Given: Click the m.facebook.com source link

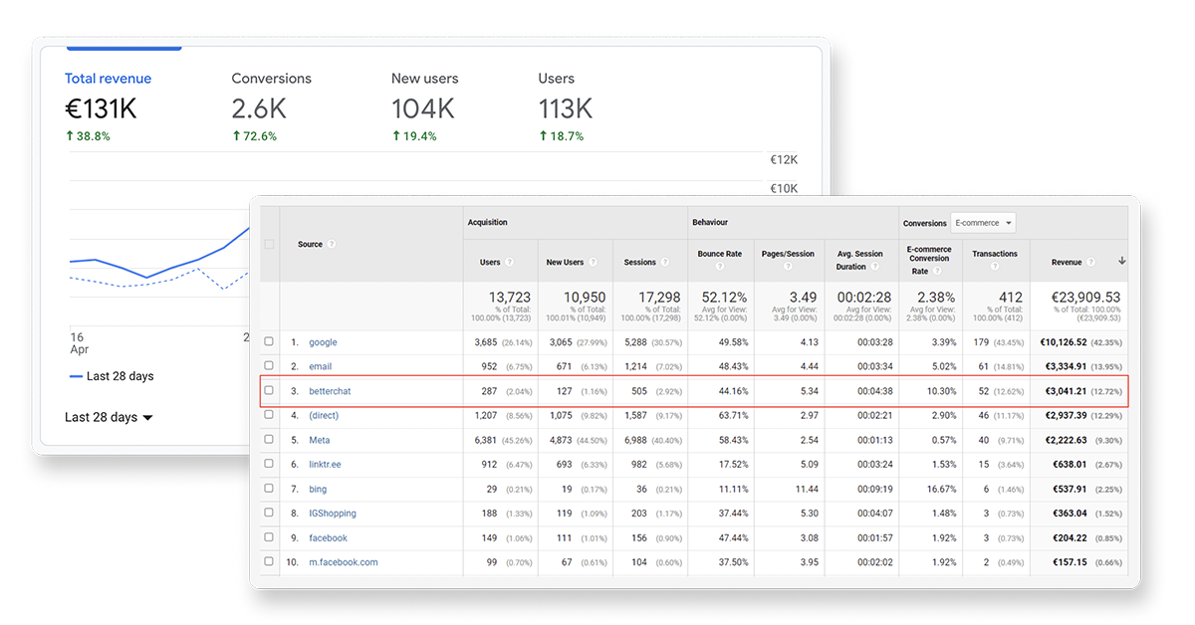Looking at the screenshot, I should tap(344, 562).
